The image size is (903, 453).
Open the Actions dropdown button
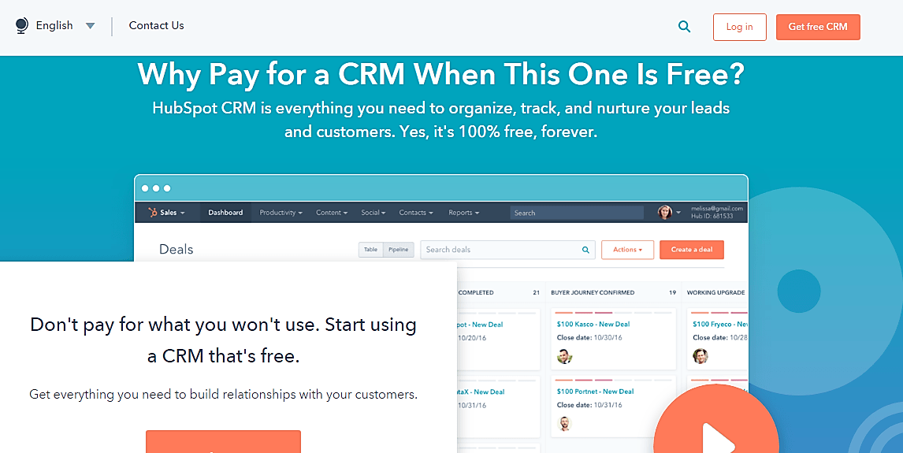pyautogui.click(x=627, y=250)
